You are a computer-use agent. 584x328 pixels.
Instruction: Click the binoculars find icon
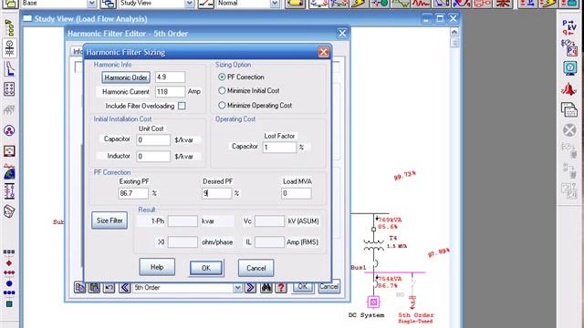[x=266, y=287]
